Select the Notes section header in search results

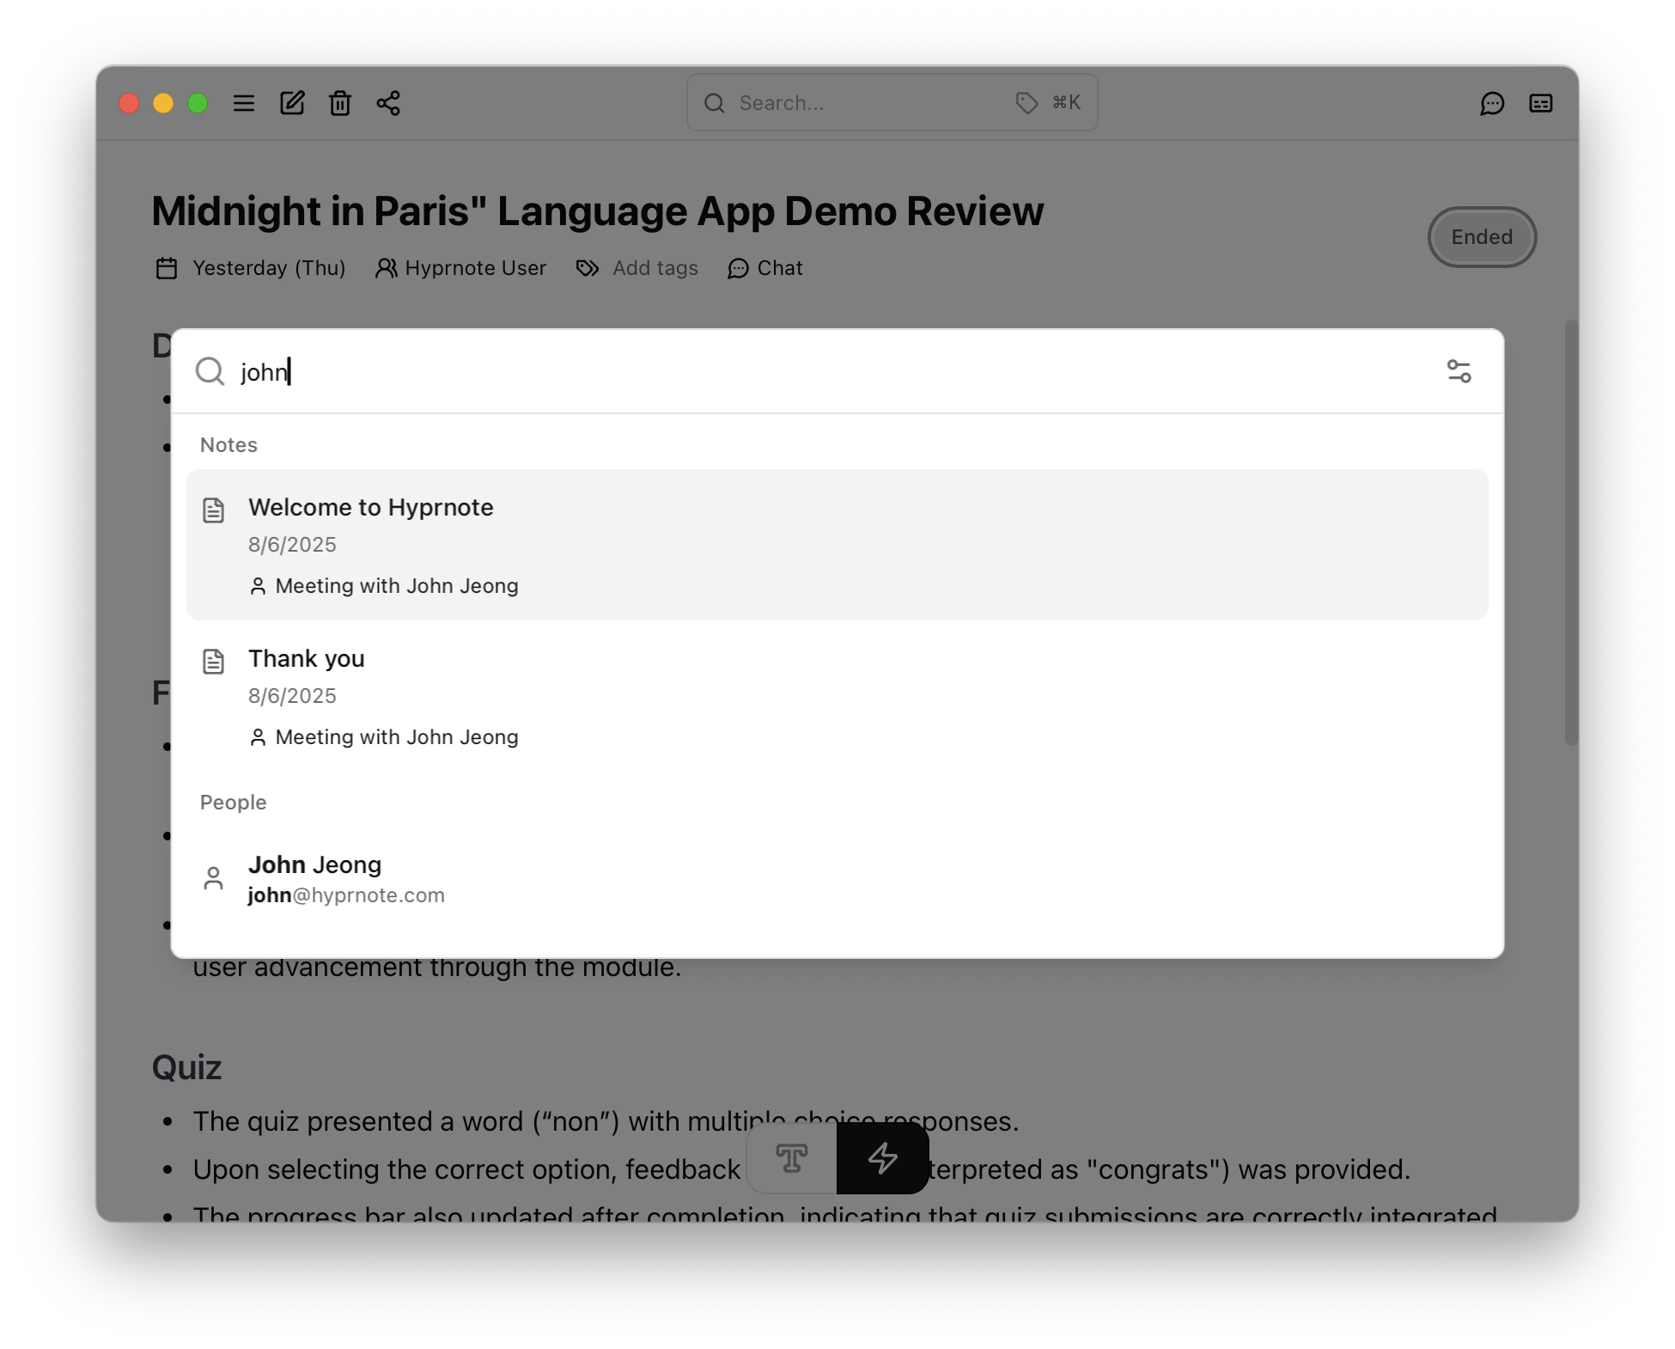(x=228, y=445)
